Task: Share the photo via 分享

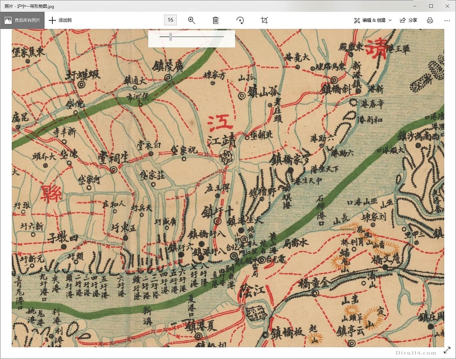Action: (409, 20)
